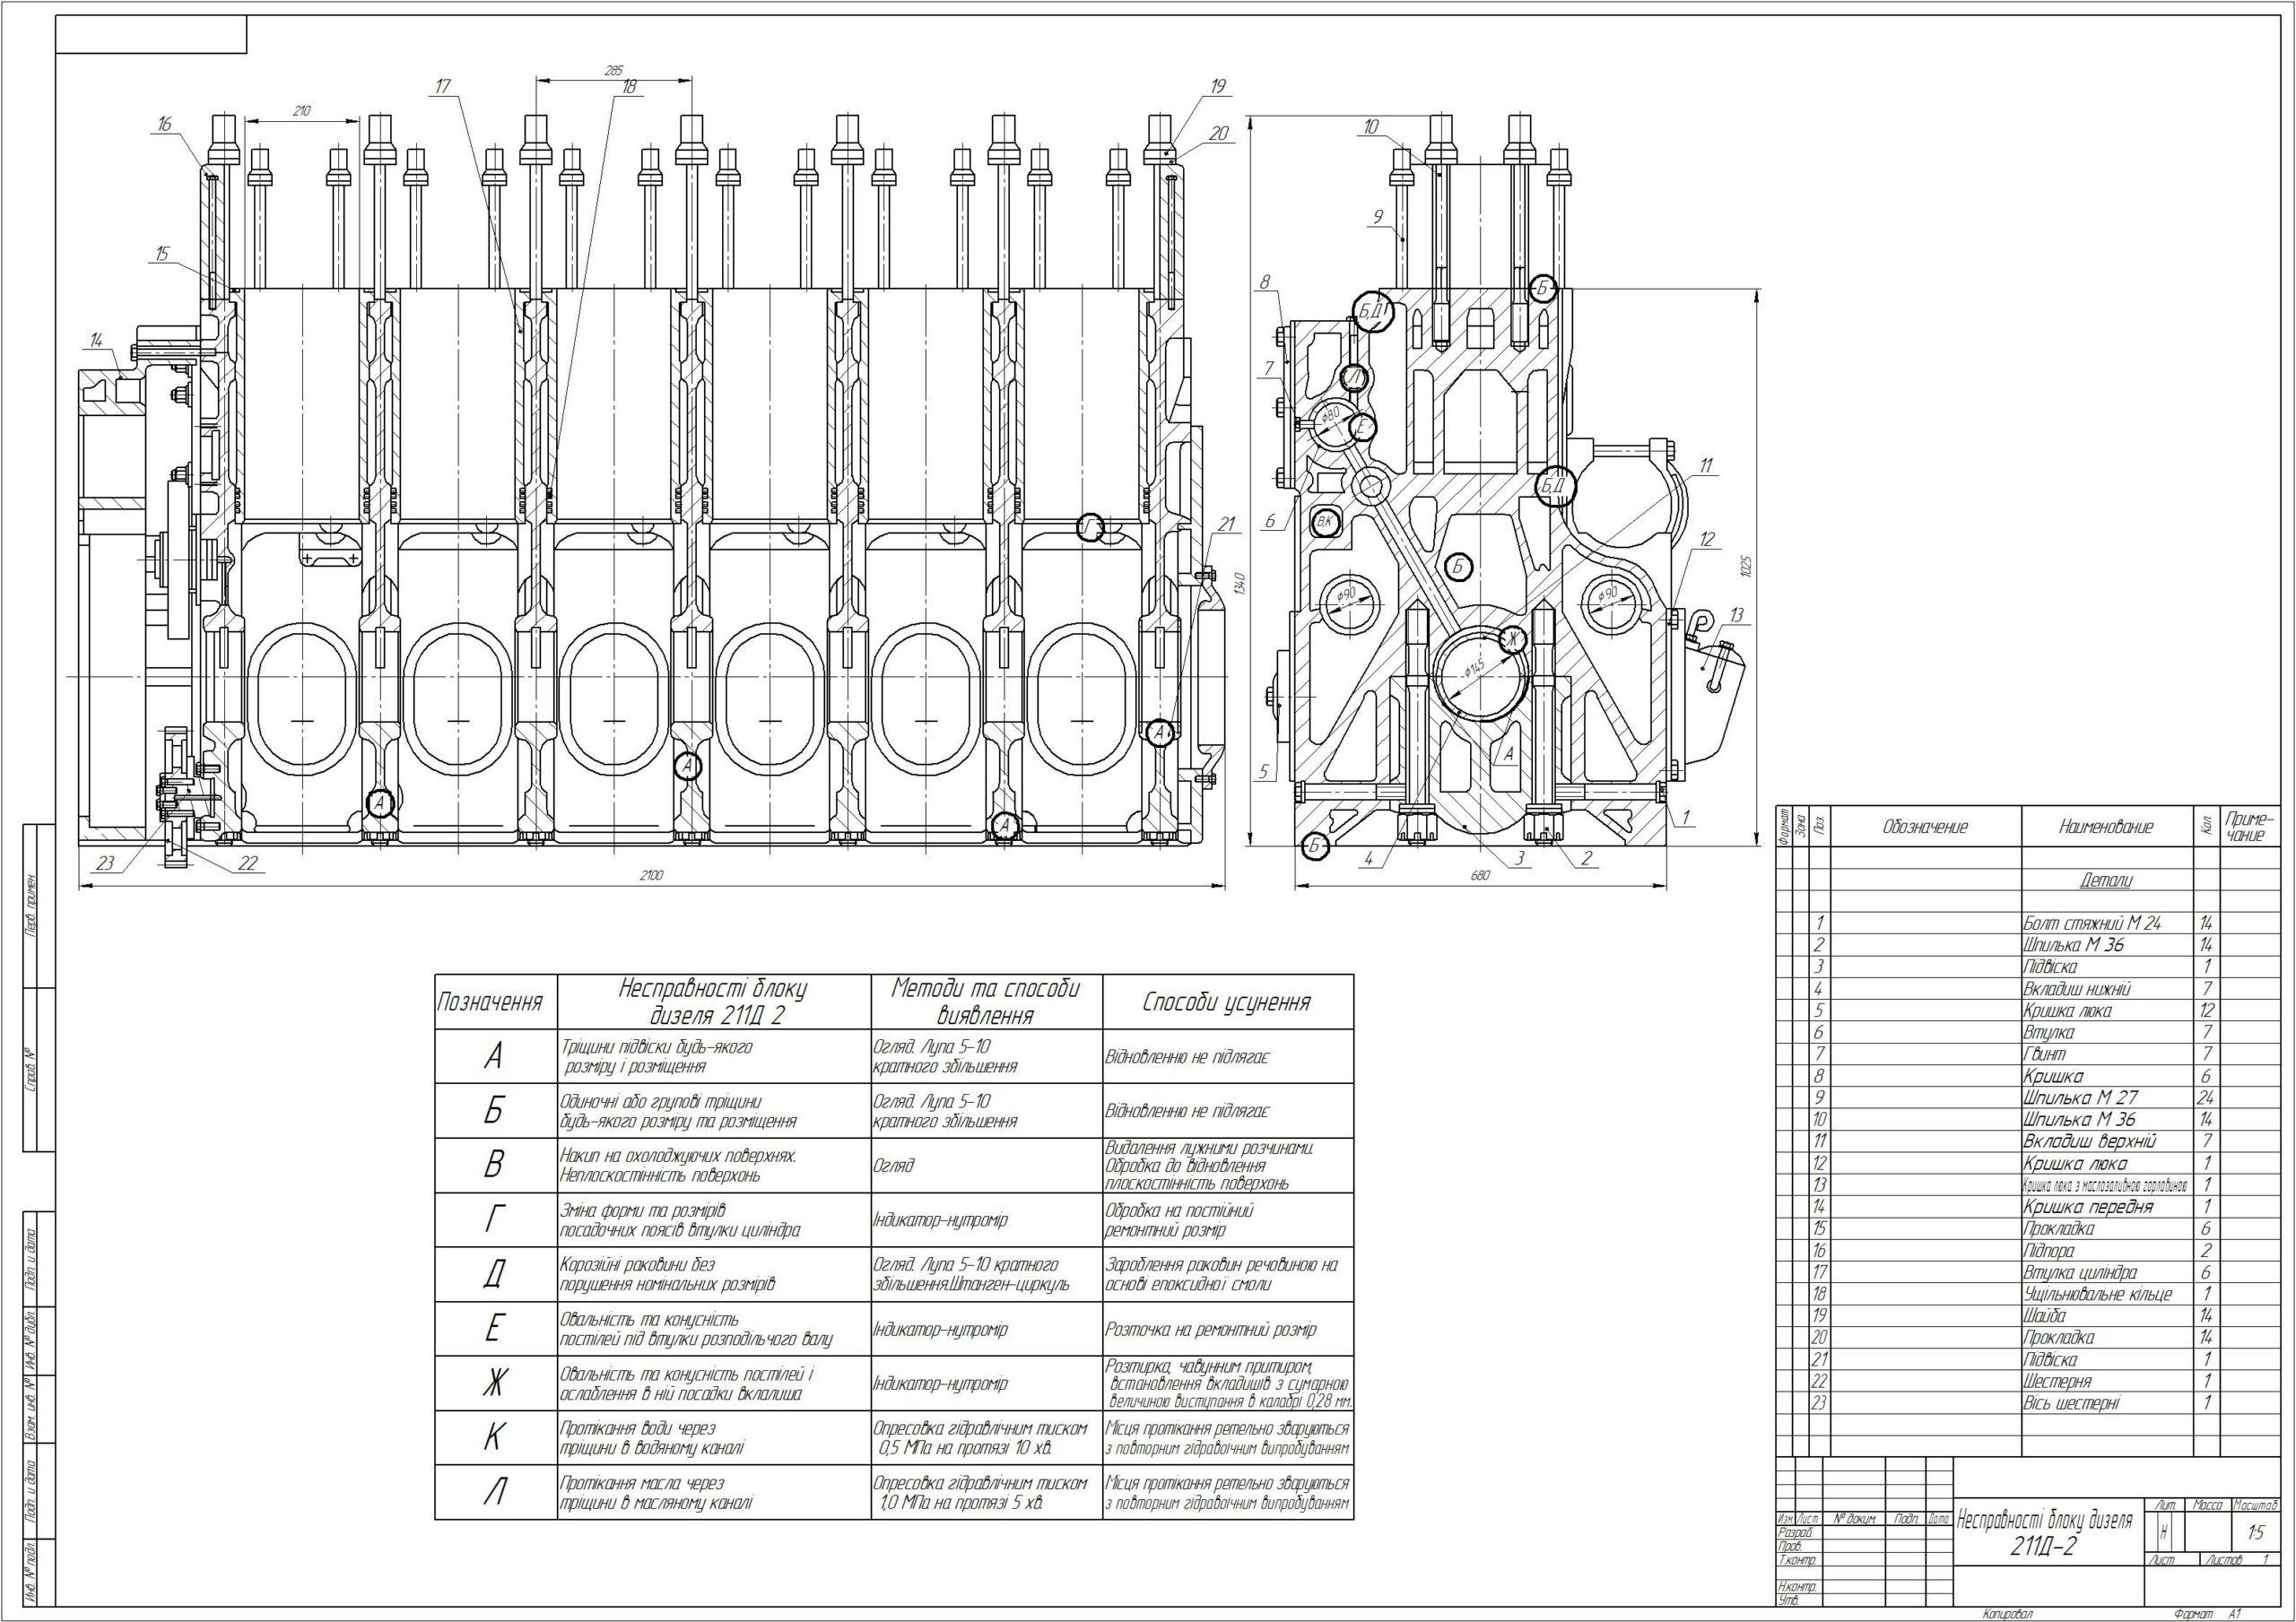Screen dimensions: 2296x1622
Task: Select callout number 17 leader label
Action: [x=444, y=87]
